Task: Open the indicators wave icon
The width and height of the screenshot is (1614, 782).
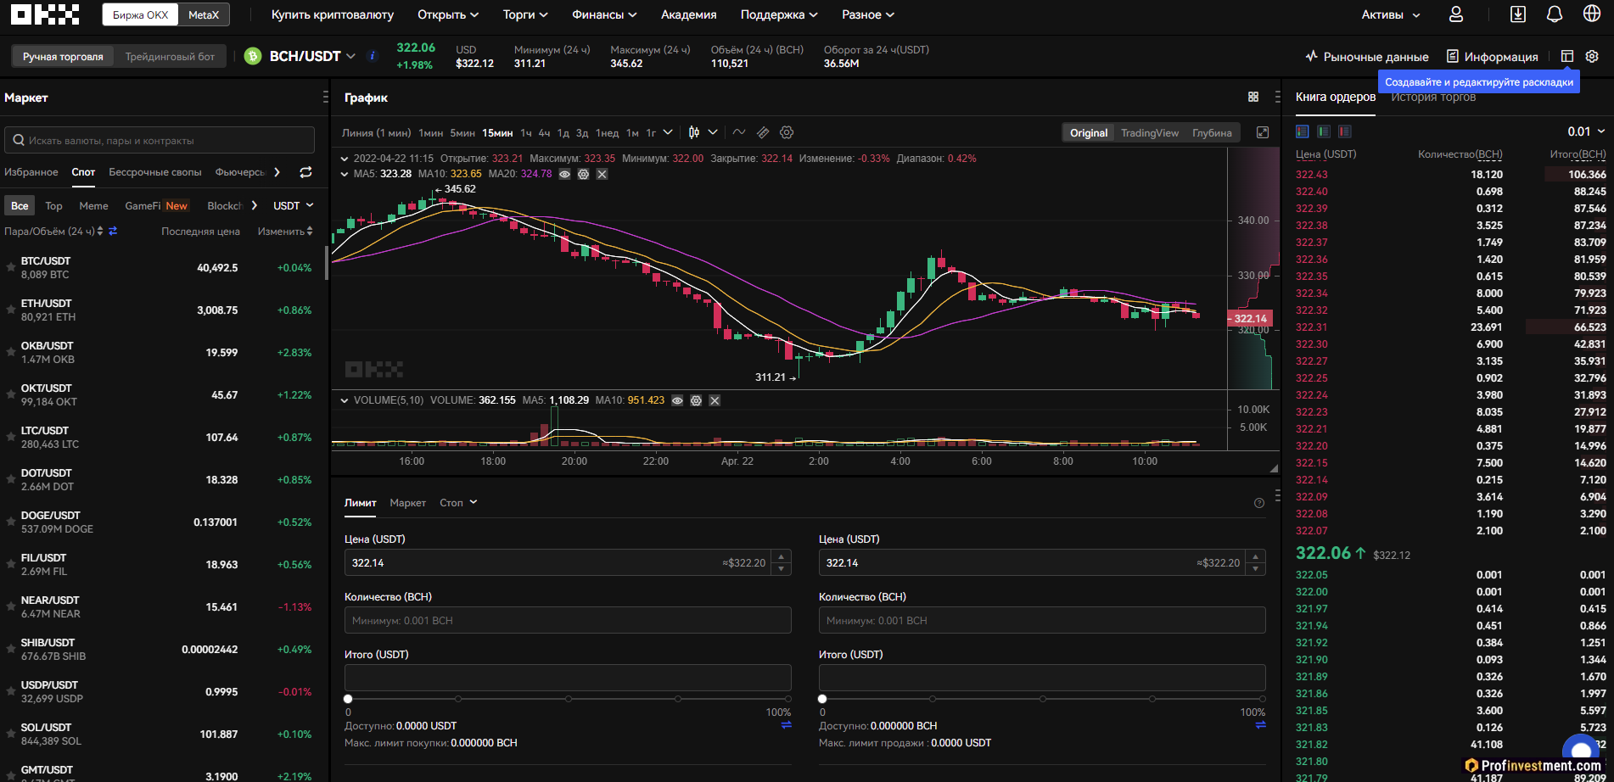Action: click(739, 132)
